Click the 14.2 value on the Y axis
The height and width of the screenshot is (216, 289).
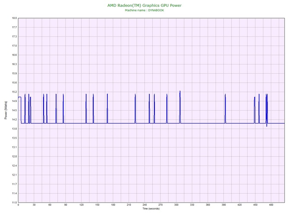14,119
